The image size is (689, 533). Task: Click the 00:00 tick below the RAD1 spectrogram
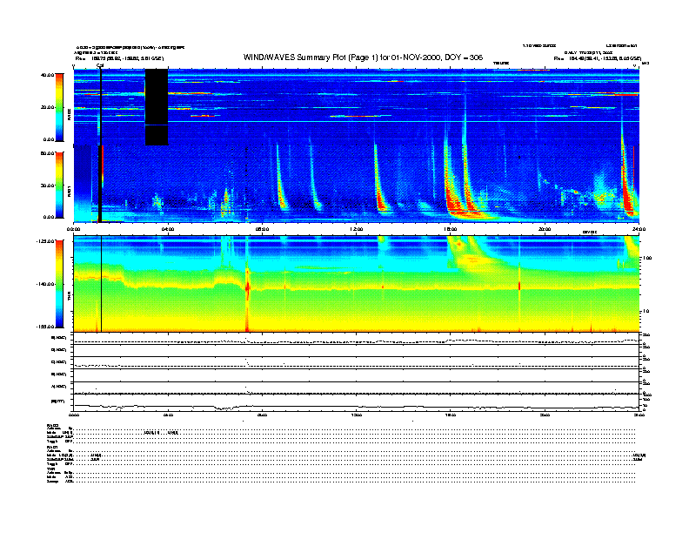click(73, 229)
